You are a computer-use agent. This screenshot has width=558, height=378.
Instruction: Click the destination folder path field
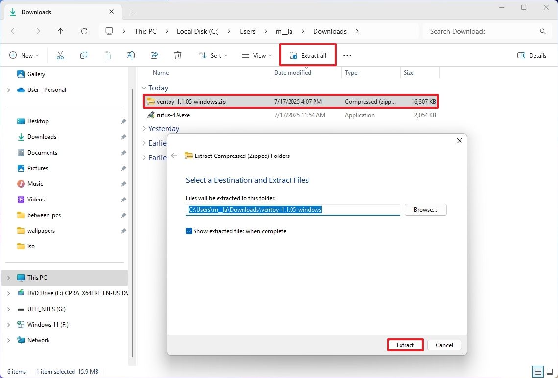point(292,210)
